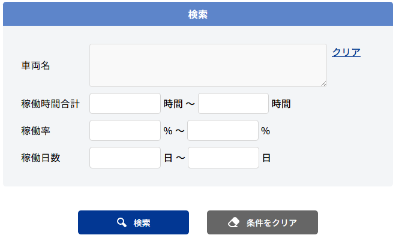Click the 検索 panel header bar
402x241 pixels.
click(x=198, y=14)
